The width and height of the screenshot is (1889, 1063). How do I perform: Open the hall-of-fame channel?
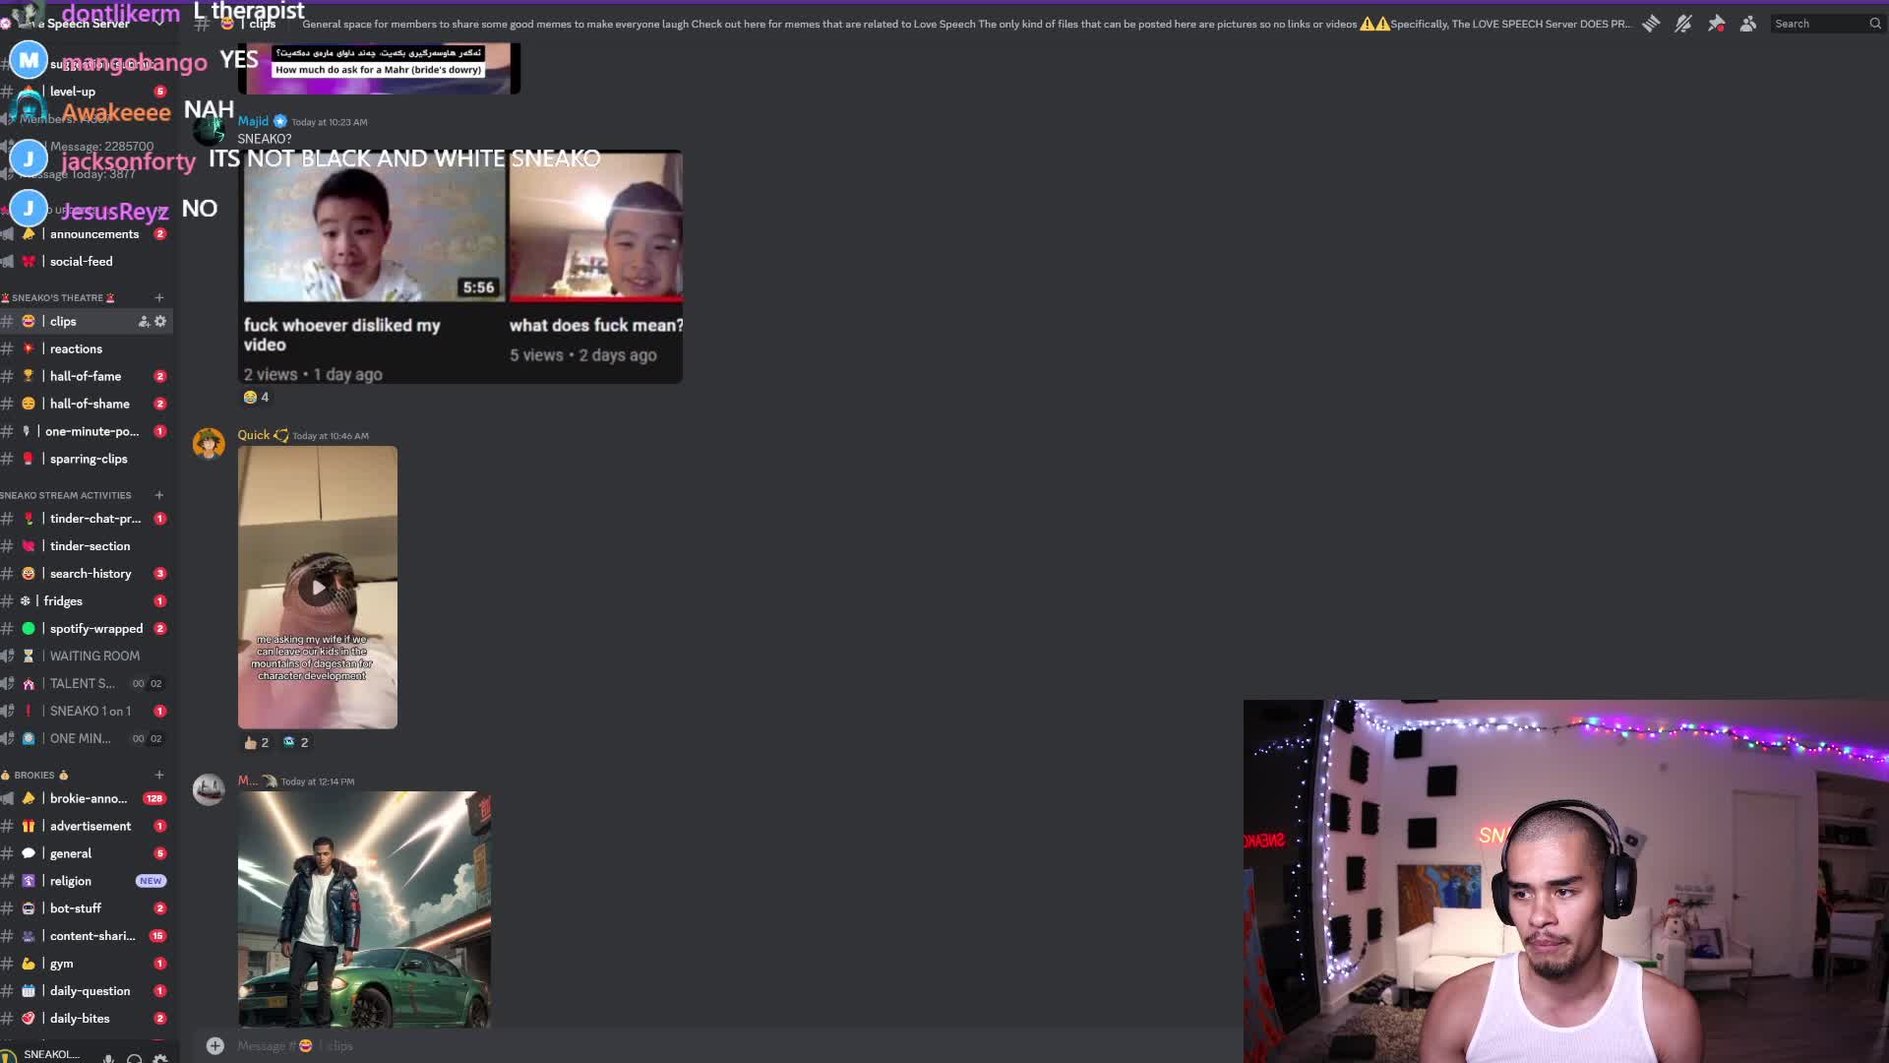[86, 376]
